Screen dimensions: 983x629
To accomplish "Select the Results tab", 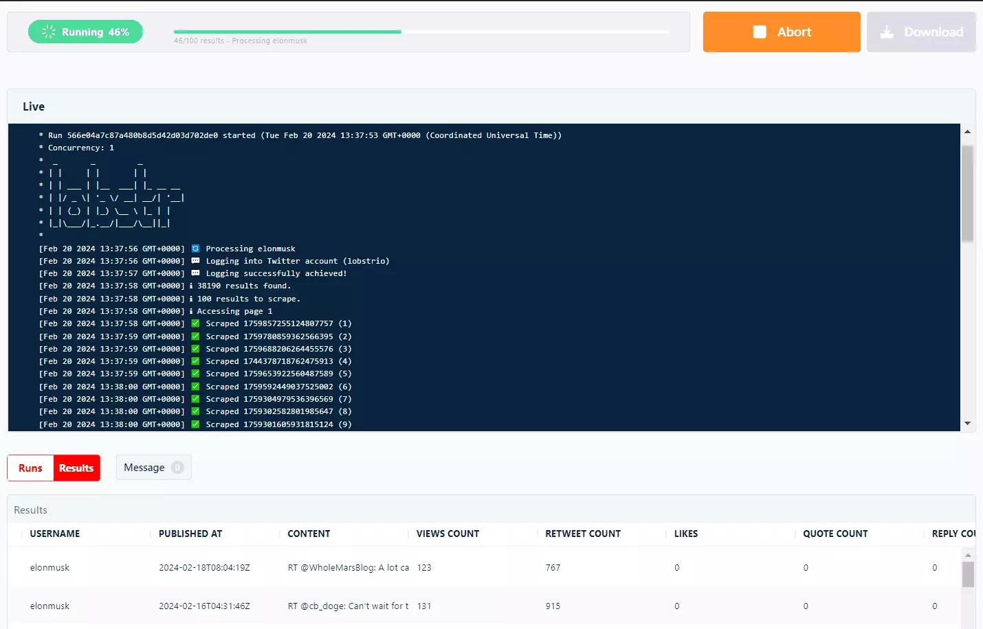I will 76,468.
